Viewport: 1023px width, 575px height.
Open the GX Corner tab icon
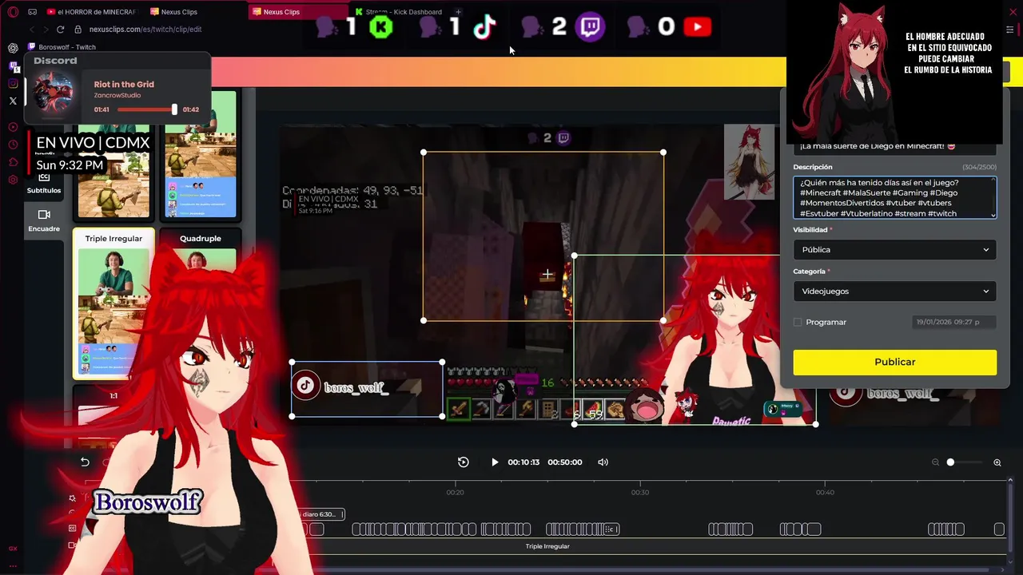(x=32, y=12)
